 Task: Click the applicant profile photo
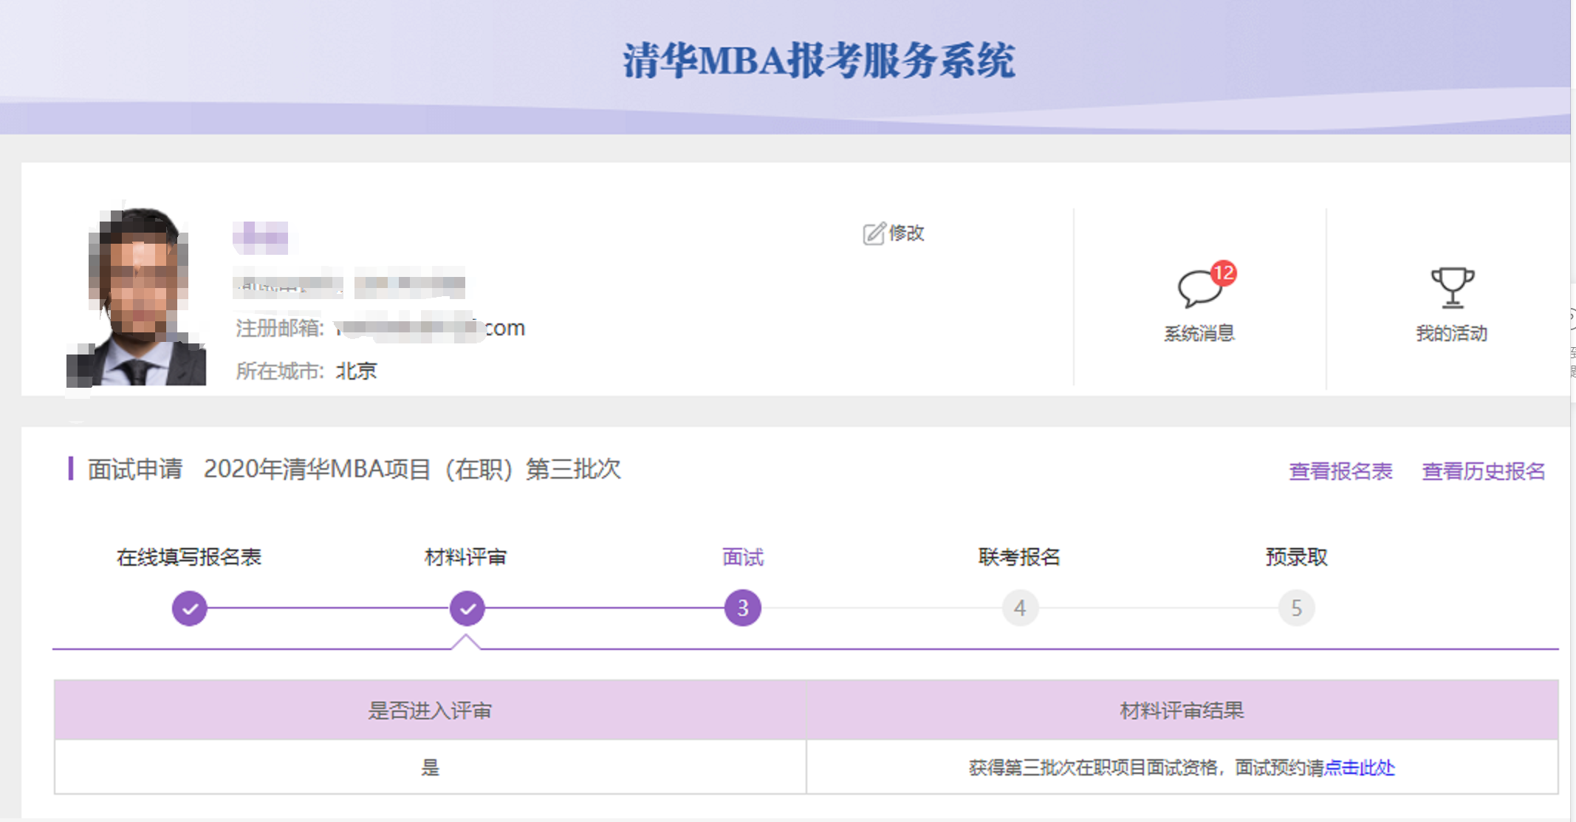137,295
